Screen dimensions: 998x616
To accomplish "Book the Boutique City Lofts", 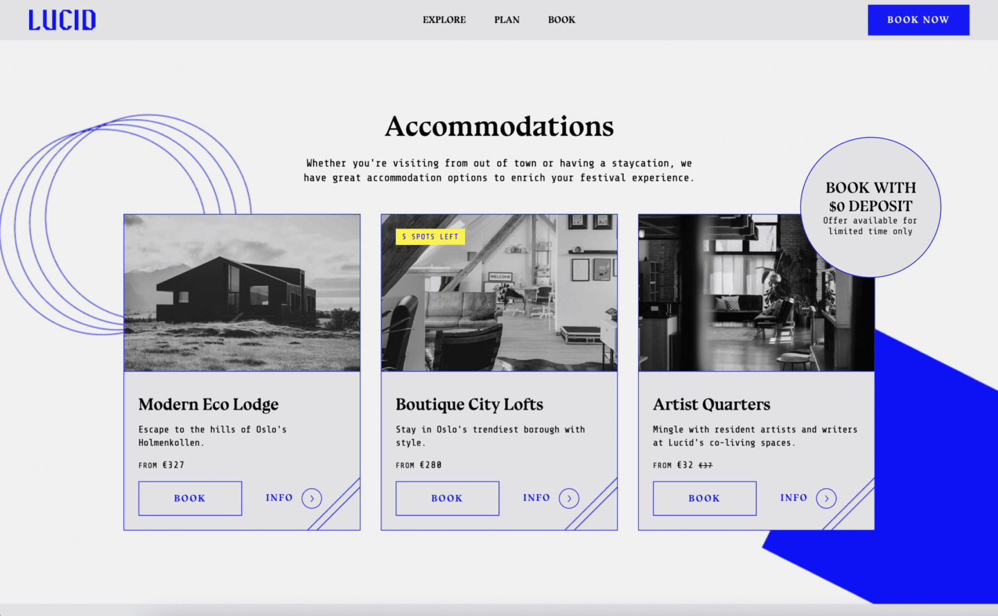I will point(447,498).
